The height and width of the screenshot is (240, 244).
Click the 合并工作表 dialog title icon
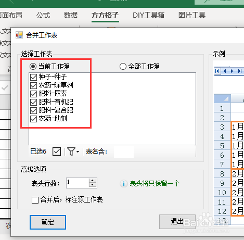coord(19,35)
